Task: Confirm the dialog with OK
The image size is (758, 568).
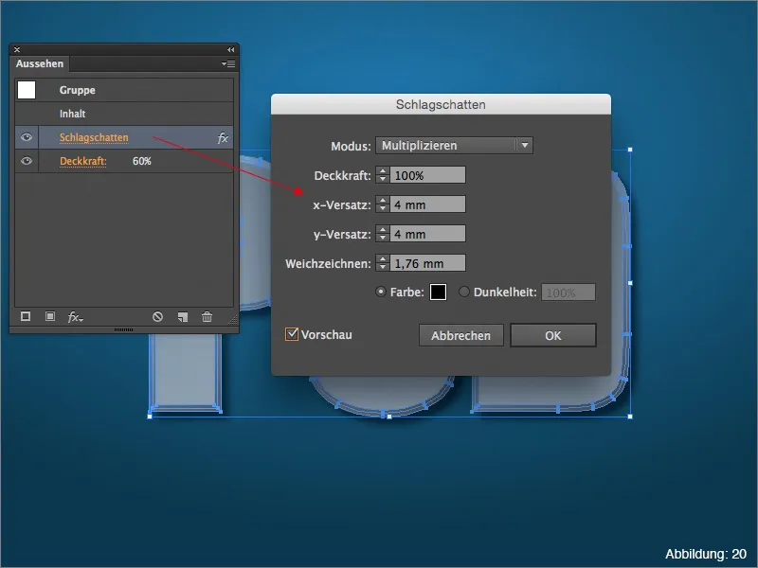Action: (553, 335)
